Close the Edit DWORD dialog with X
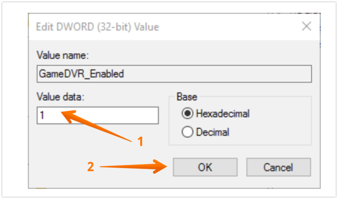Image resolution: width=338 pixels, height=199 pixels. point(306,27)
